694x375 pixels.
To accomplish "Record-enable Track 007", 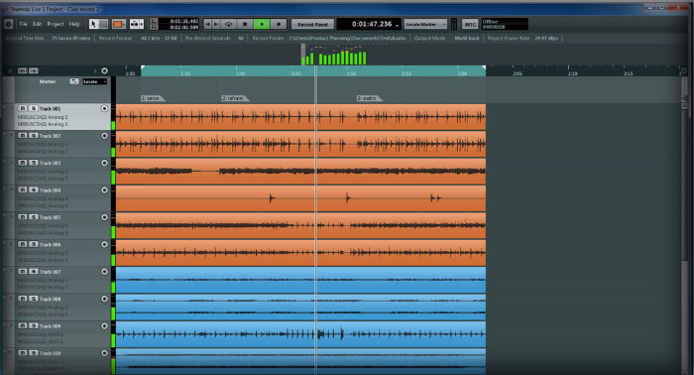I will click(104, 272).
